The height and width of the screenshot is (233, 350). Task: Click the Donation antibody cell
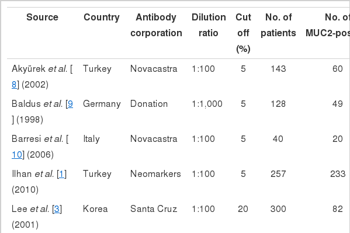[149, 104]
